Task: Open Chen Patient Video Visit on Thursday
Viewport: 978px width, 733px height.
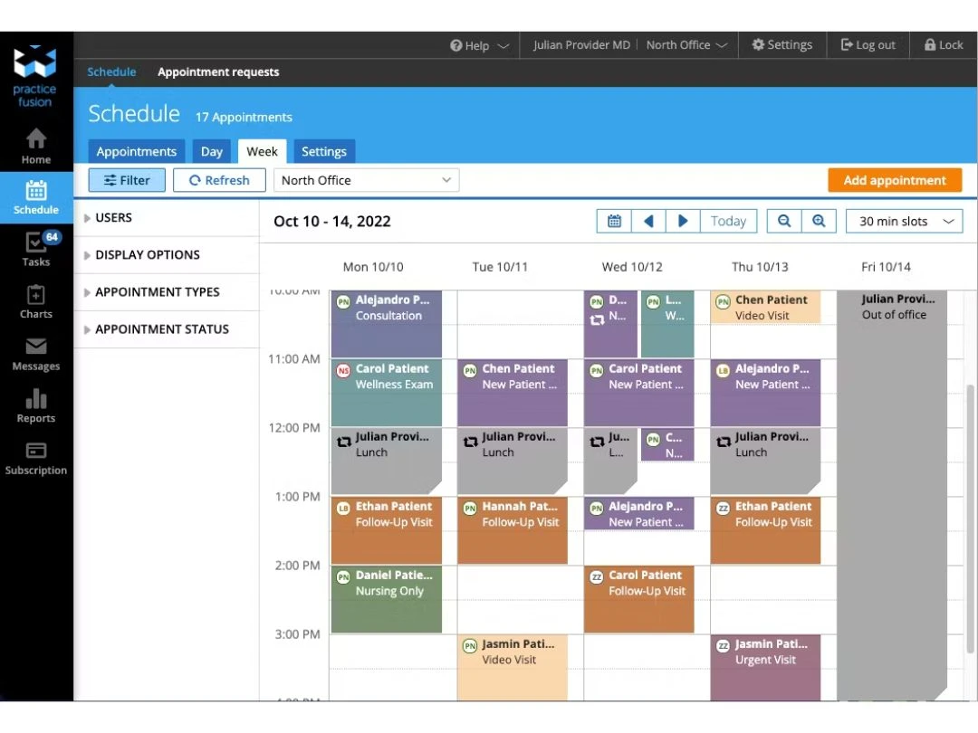Action: click(765, 308)
